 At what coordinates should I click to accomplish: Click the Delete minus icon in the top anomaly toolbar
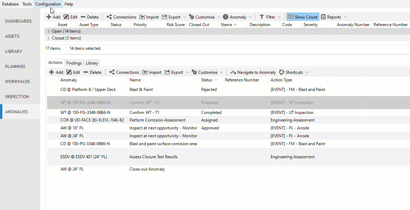pyautogui.click(x=83, y=17)
